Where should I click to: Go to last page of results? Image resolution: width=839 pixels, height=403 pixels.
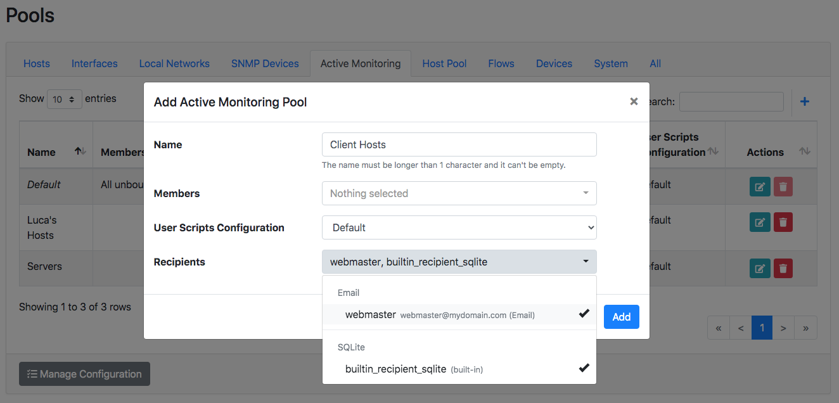pyautogui.click(x=805, y=328)
